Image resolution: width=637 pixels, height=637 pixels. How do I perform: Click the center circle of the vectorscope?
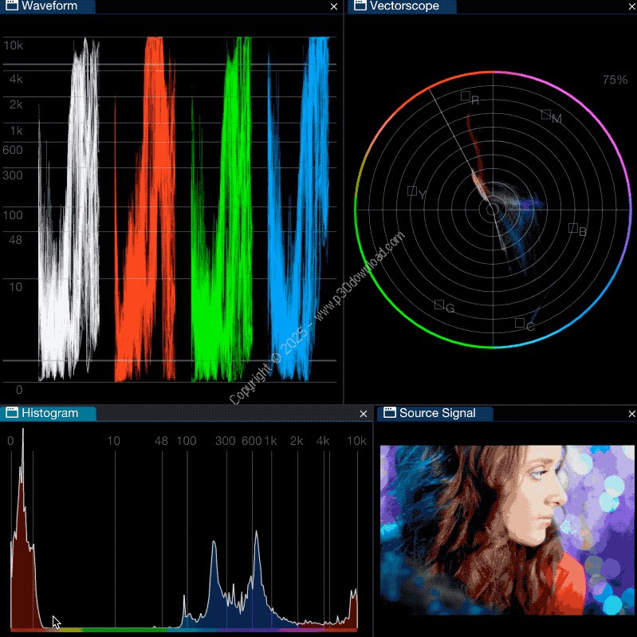pos(493,210)
